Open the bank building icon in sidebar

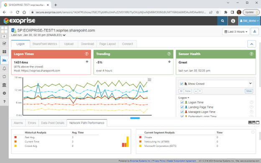[4, 85]
